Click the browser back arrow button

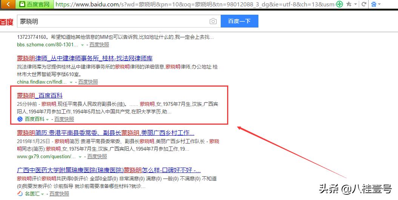pos(8,4)
